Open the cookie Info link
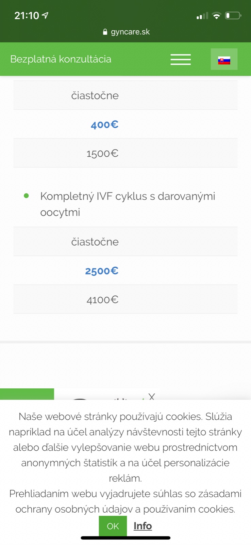This screenshot has height=545, width=251. pyautogui.click(x=143, y=526)
